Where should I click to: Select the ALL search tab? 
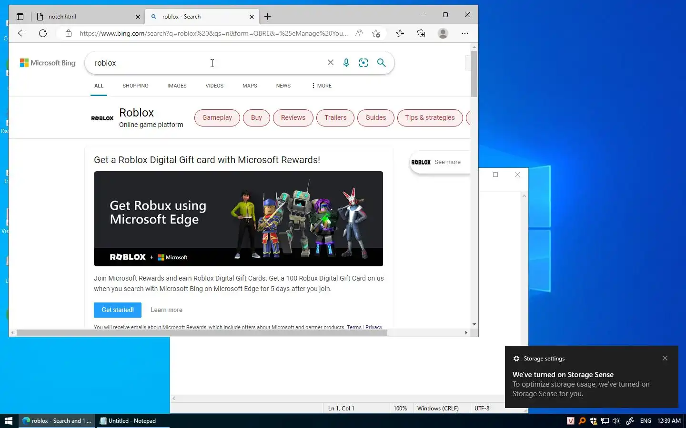tap(99, 86)
